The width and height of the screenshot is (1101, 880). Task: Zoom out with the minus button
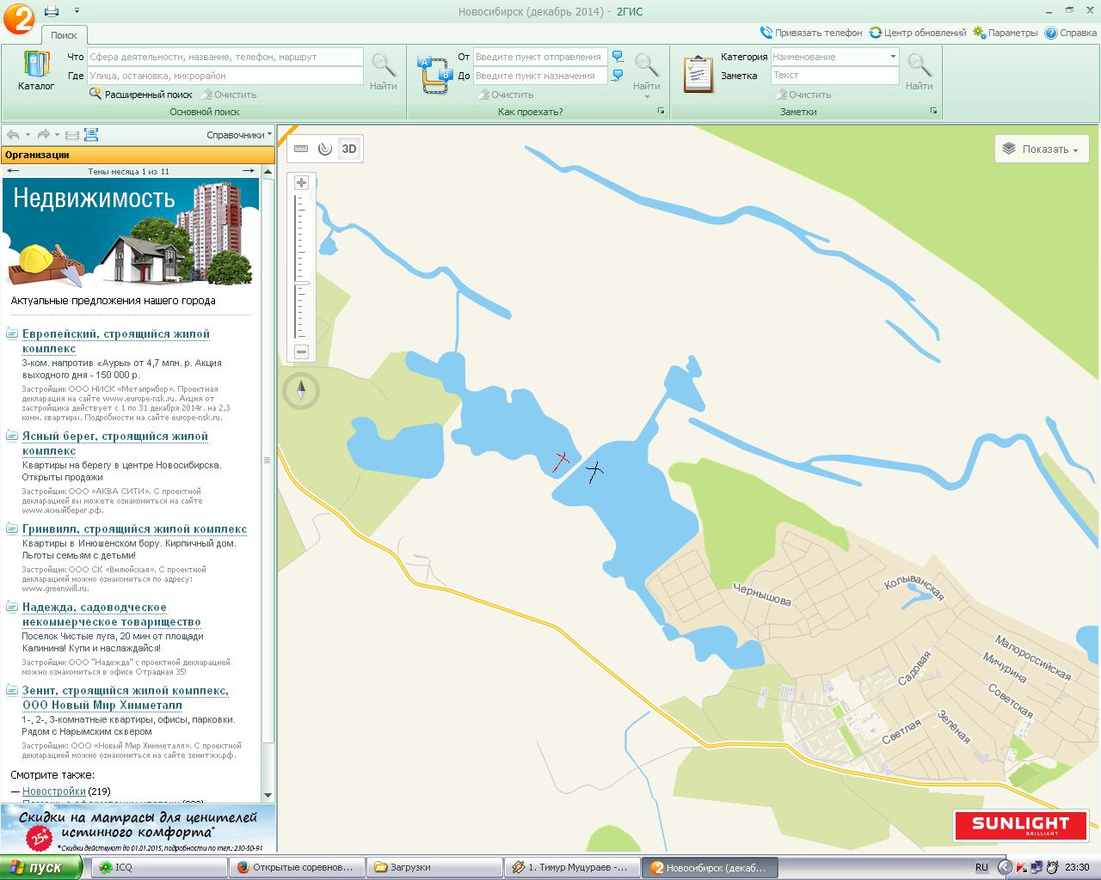coord(301,351)
